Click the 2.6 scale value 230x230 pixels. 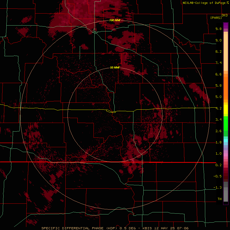tap(218, 131)
